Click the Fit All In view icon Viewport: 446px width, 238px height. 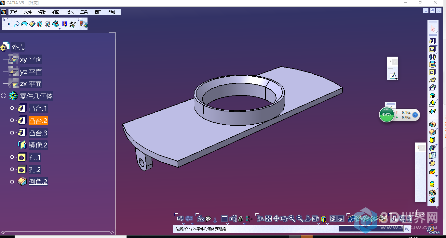(x=268, y=219)
